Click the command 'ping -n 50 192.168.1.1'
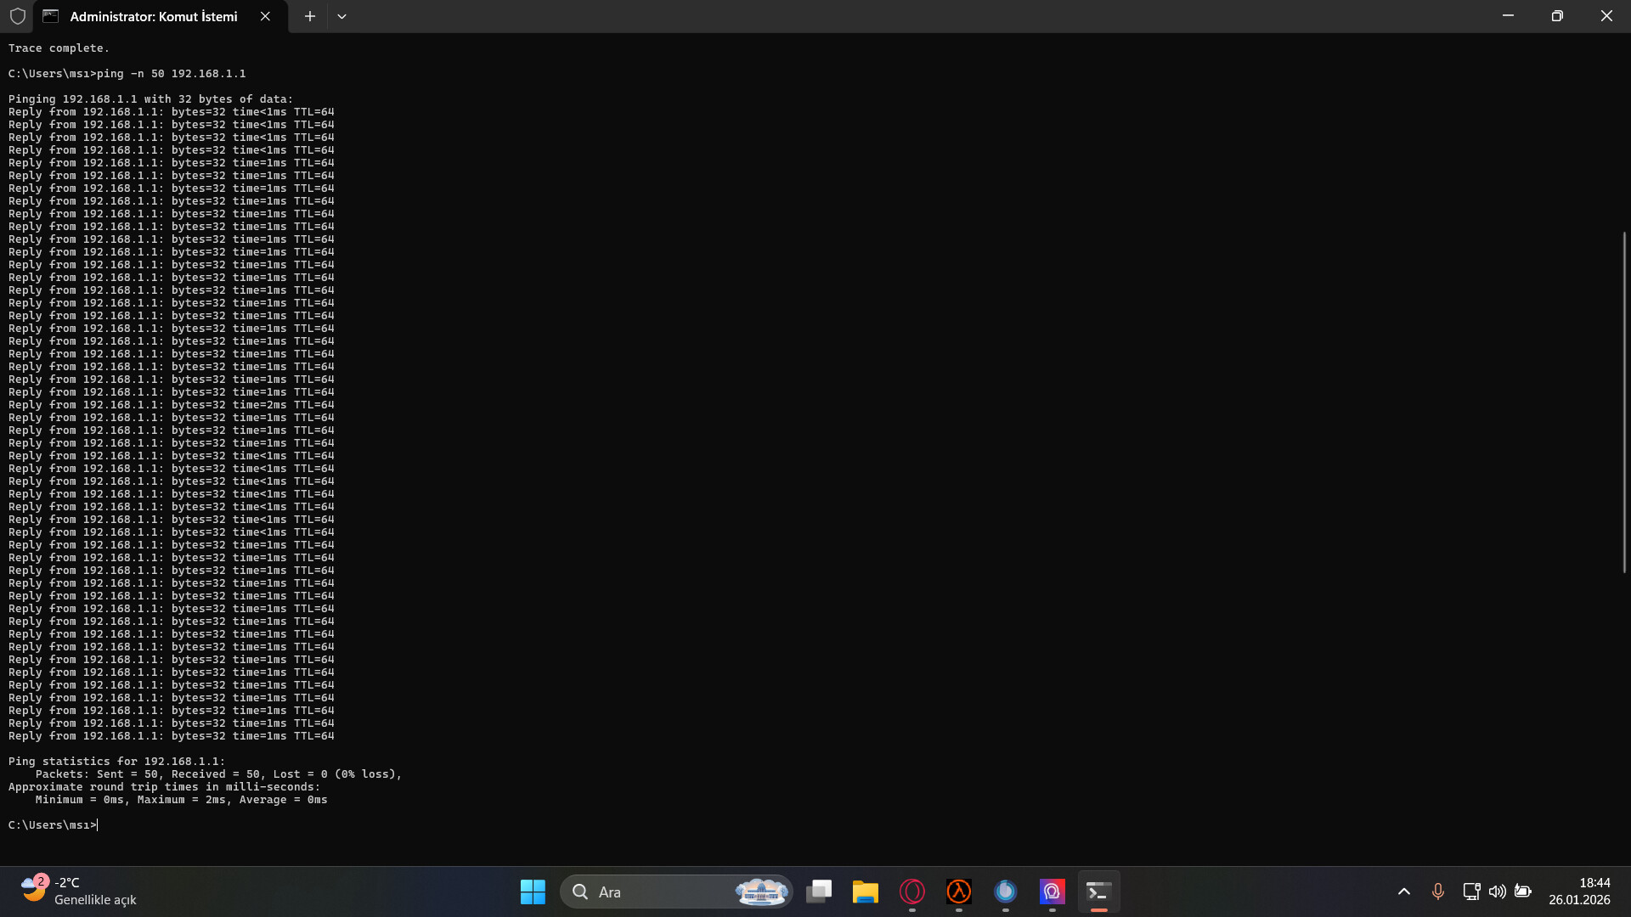 (171, 74)
